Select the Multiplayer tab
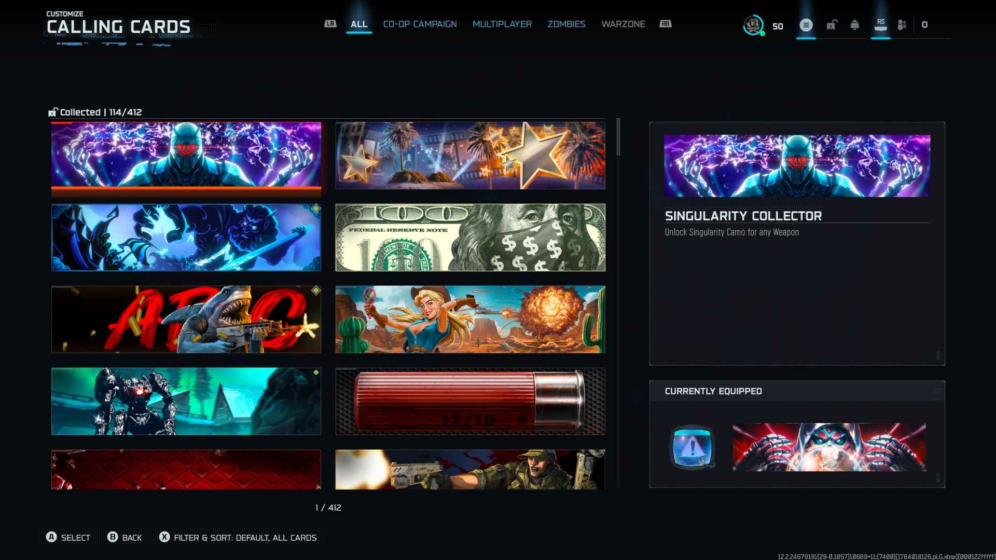This screenshot has width=996, height=560. point(502,24)
